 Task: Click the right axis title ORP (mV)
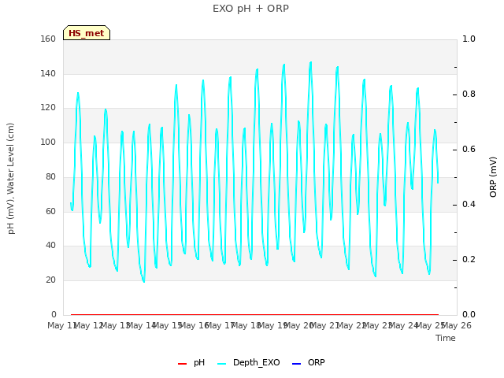(x=493, y=177)
